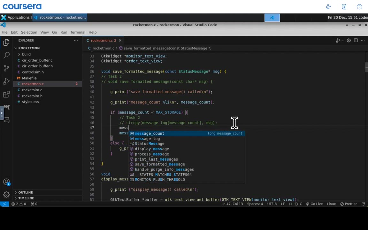Expand the build folder
The height and width of the screenshot is (230, 368).
click(26, 54)
